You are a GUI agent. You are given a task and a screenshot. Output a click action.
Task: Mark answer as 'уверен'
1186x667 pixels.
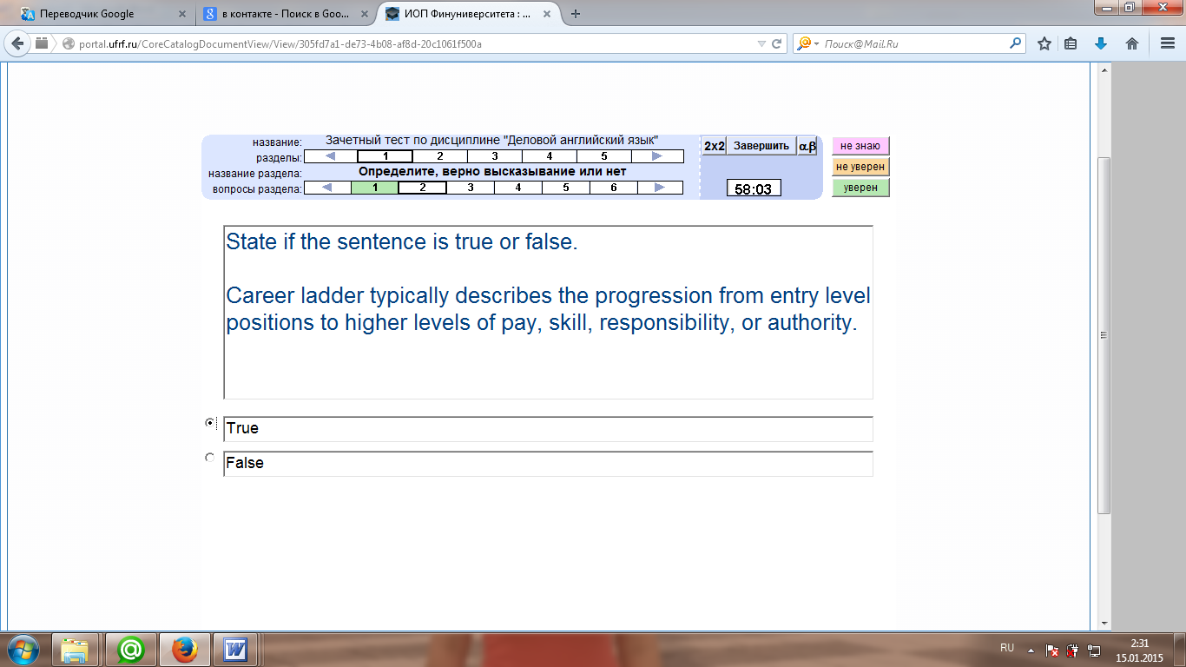[x=860, y=188]
